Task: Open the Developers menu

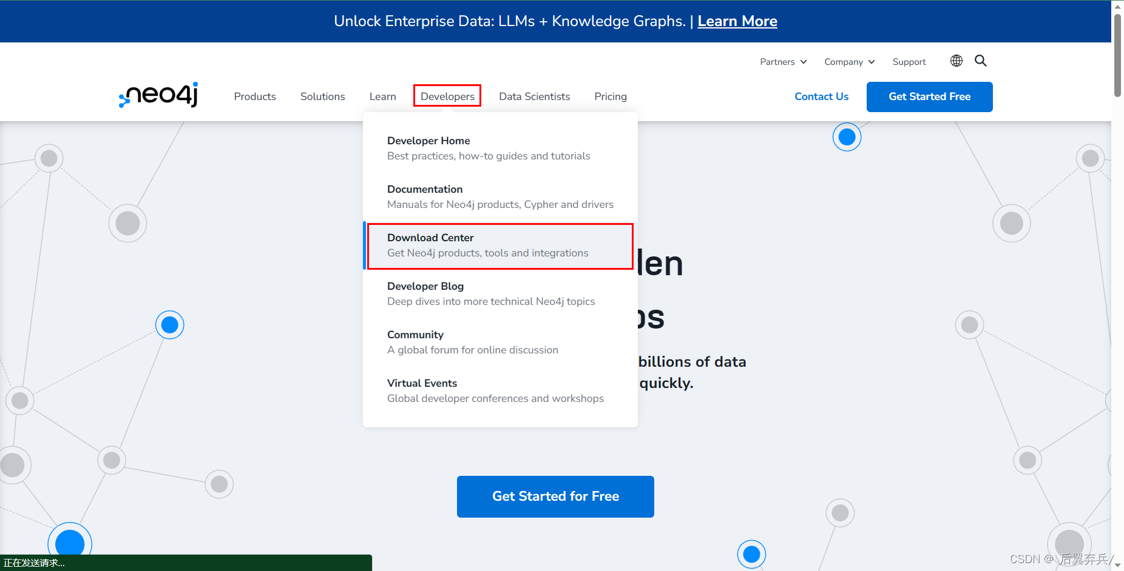Action: coord(447,96)
